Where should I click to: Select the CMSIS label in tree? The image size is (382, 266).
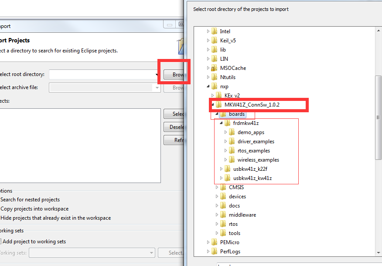(x=236, y=187)
